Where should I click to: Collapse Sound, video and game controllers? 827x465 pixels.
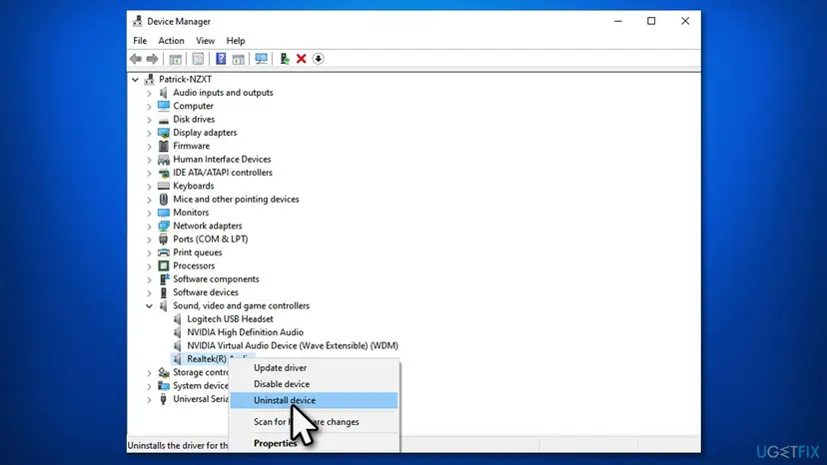coord(149,306)
